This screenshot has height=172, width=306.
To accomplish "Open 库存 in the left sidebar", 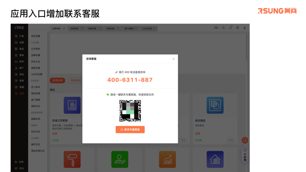I will [x=19, y=61].
